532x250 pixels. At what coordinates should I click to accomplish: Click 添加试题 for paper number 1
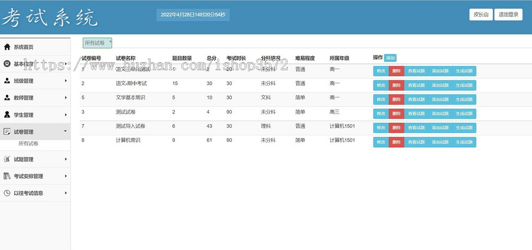pyautogui.click(x=440, y=72)
